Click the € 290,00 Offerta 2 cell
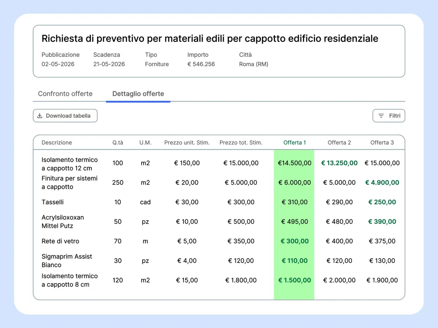This screenshot has height=328, width=438. click(x=339, y=202)
